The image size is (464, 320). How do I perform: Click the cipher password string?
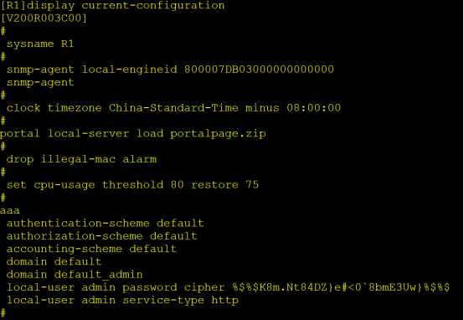[x=341, y=287]
